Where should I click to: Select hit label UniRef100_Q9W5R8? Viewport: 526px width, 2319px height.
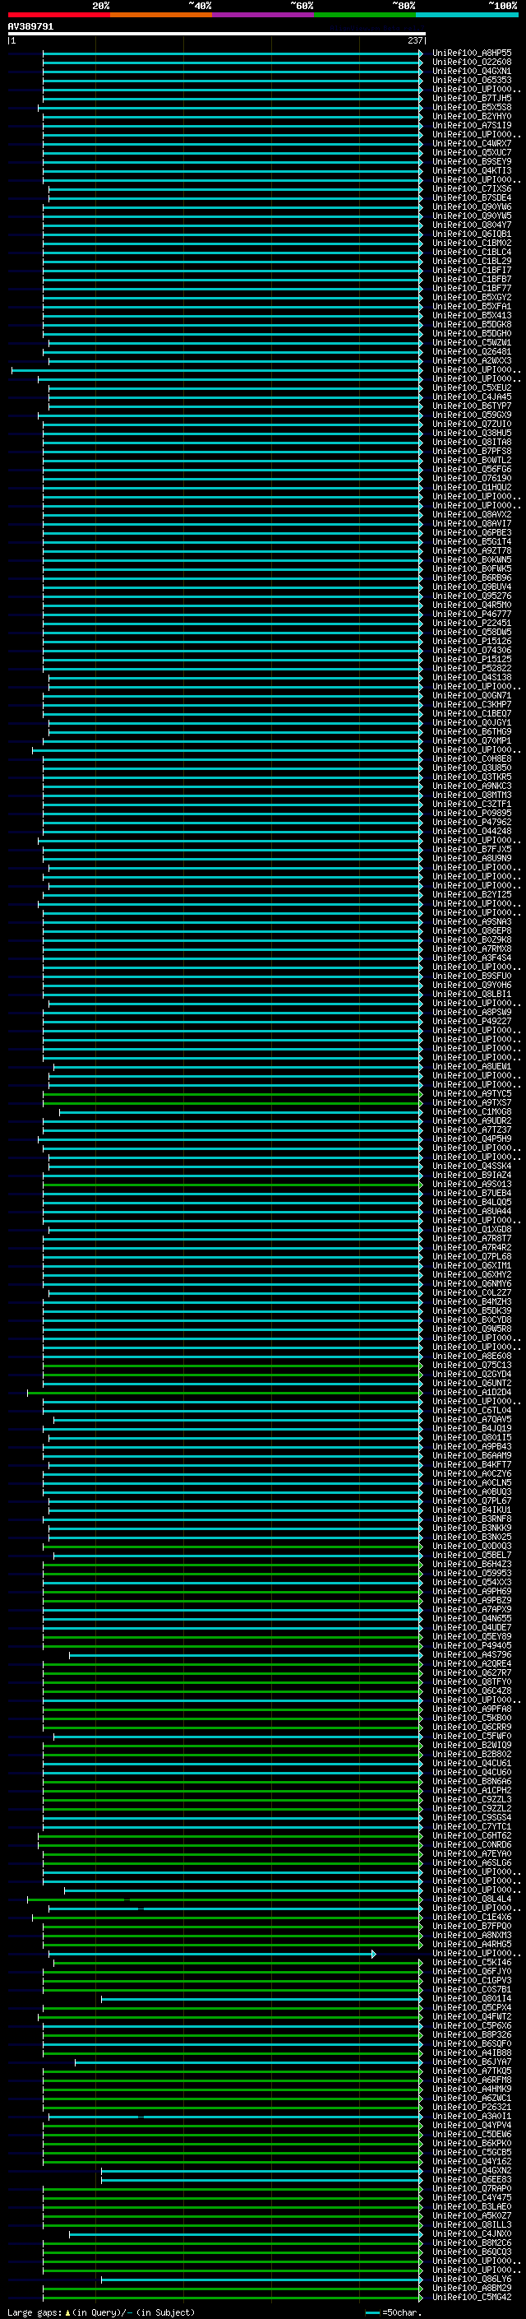point(472,1329)
